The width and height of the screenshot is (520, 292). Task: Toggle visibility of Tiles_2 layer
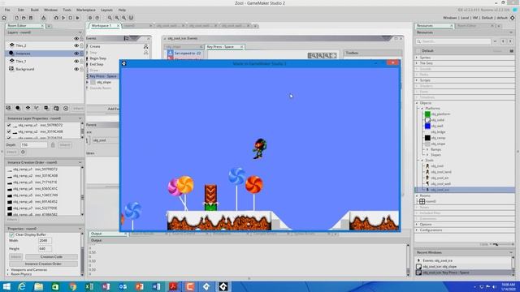(76, 45)
